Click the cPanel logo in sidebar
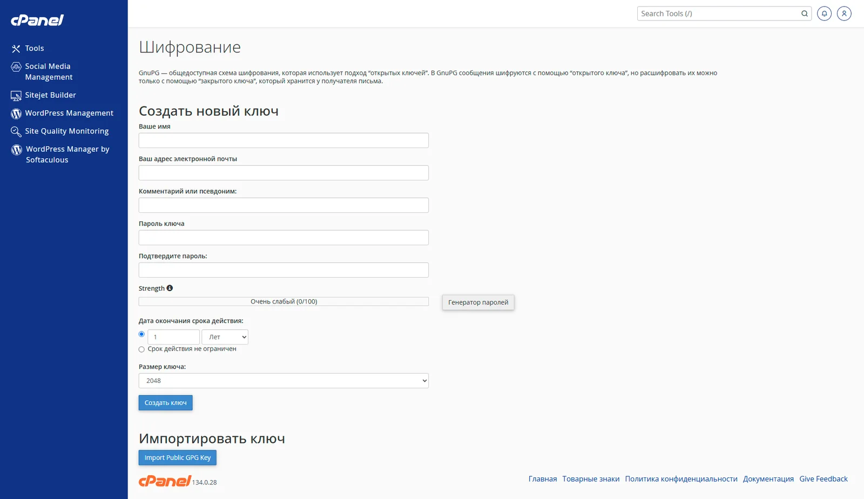The height and width of the screenshot is (499, 864). click(x=37, y=20)
